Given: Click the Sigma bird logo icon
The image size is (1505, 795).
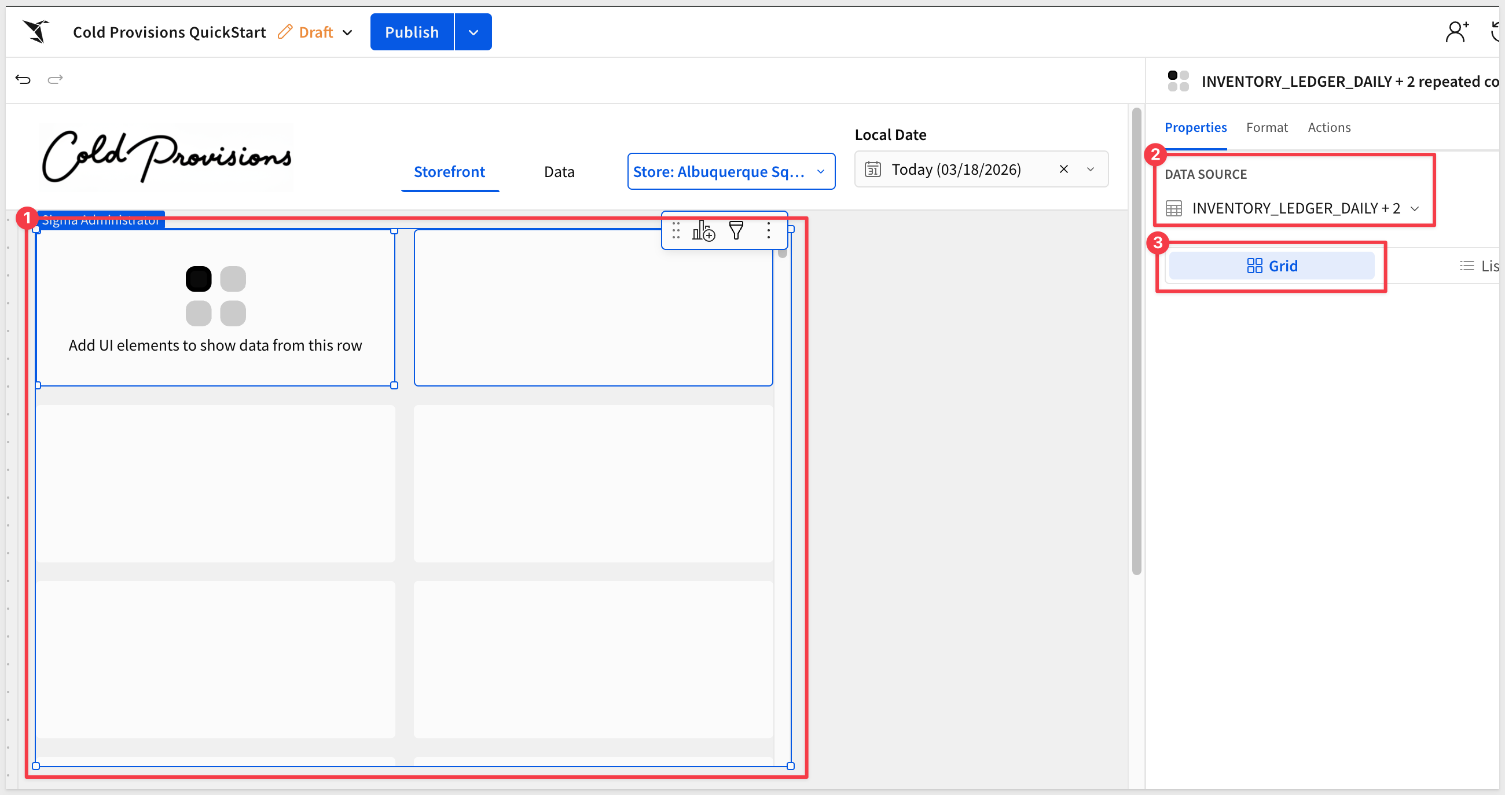Looking at the screenshot, I should 36,32.
